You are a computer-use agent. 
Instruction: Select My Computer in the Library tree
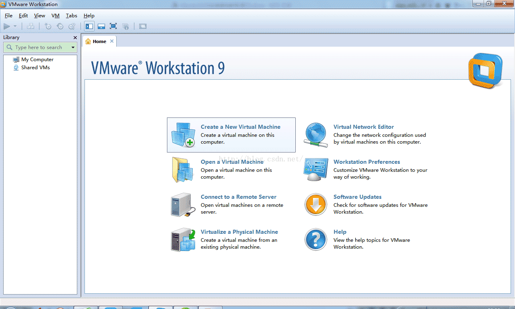click(33, 60)
